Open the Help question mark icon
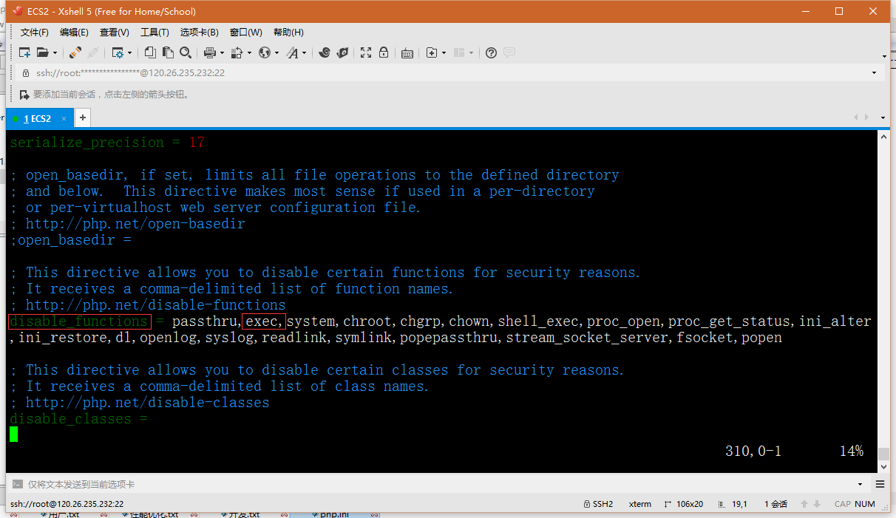The height and width of the screenshot is (518, 896). [x=491, y=52]
